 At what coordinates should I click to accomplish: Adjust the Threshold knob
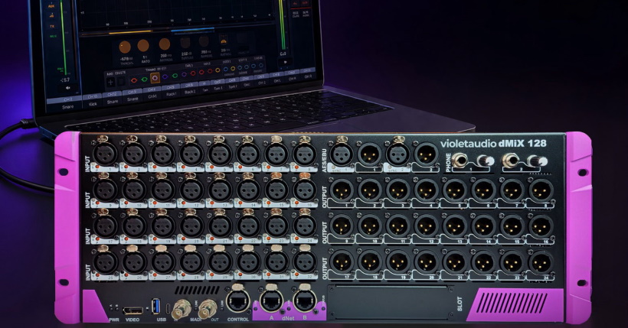point(125,47)
